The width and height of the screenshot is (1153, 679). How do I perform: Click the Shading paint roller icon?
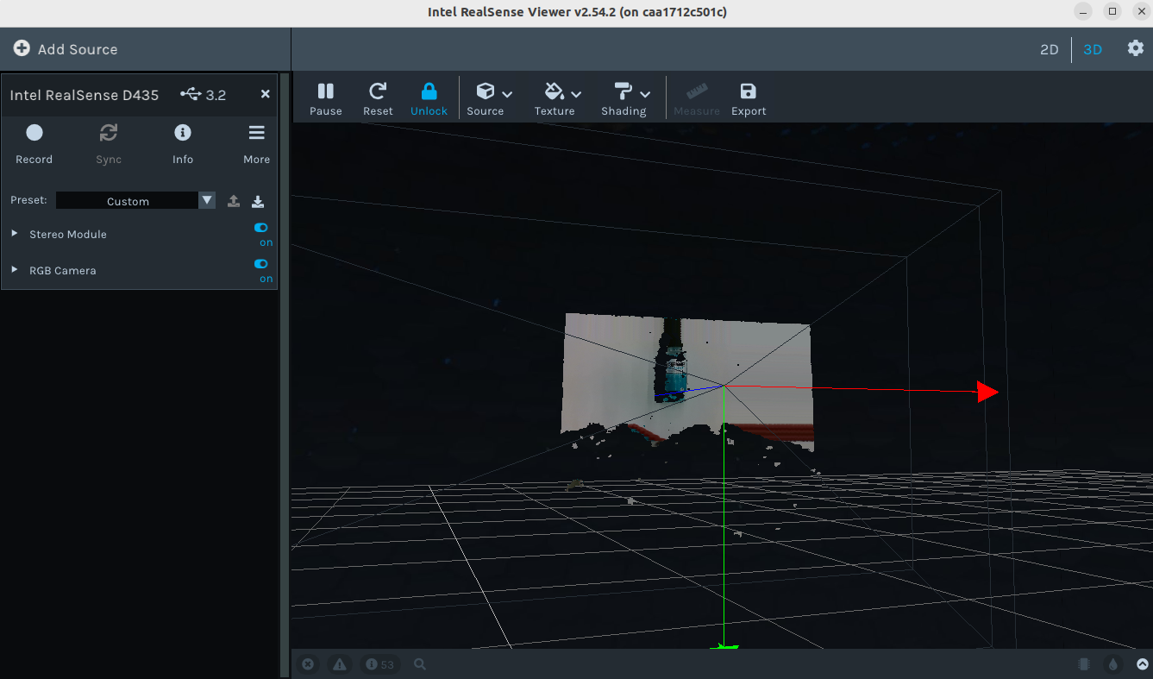coord(623,91)
